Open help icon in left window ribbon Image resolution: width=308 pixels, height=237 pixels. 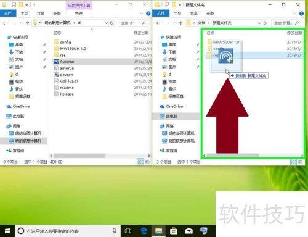pyautogui.click(x=148, y=14)
